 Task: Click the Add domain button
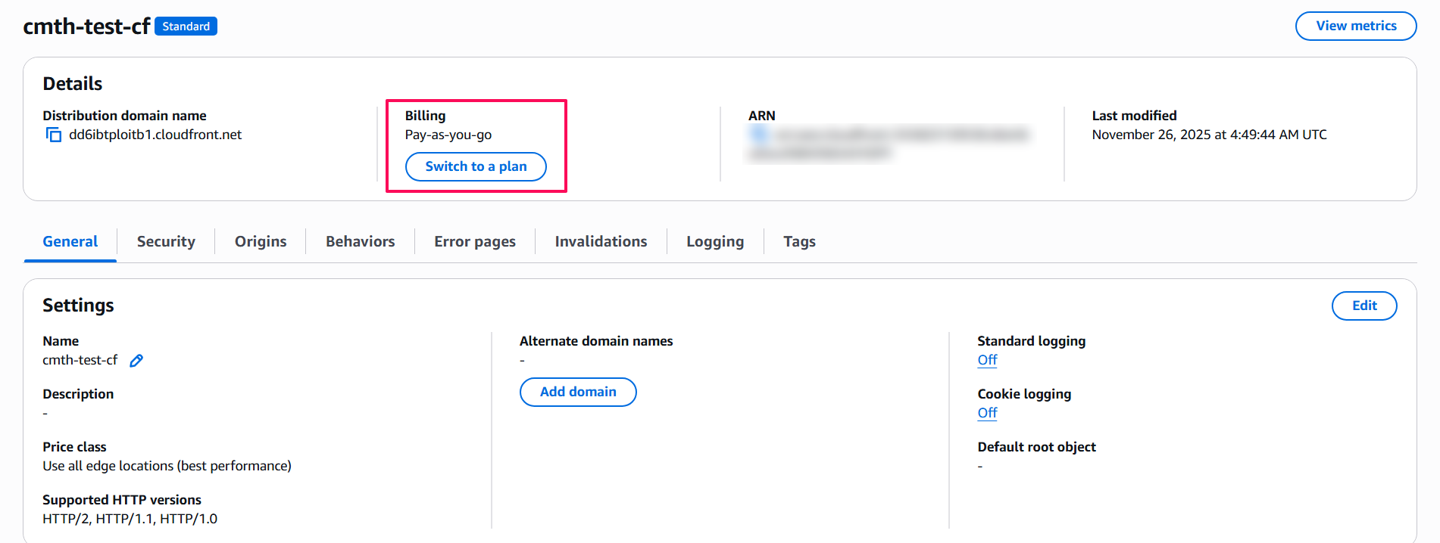tap(578, 392)
